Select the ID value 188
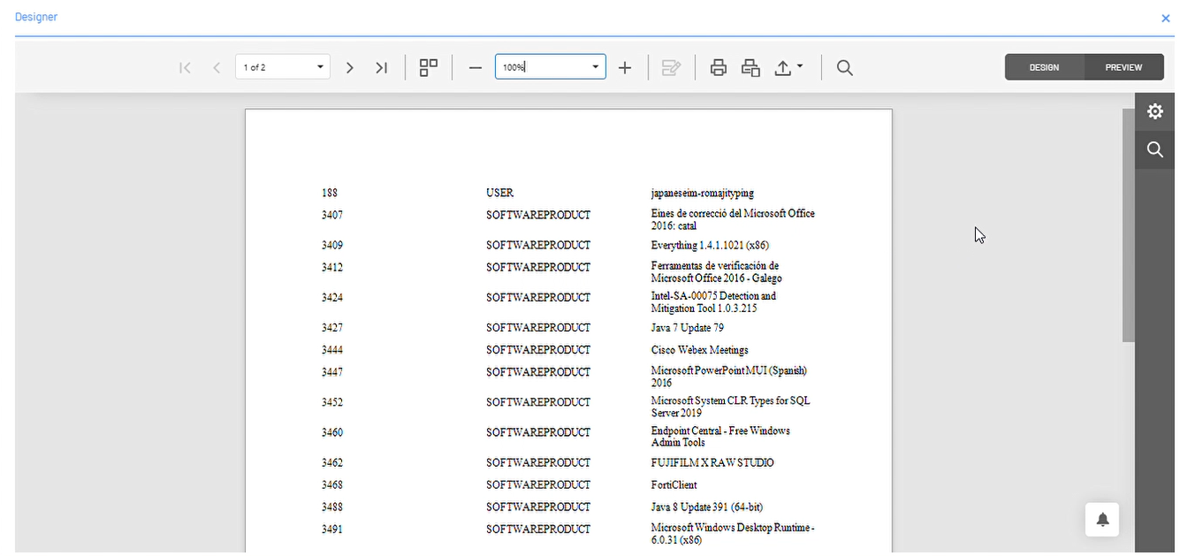The image size is (1180, 556). click(330, 193)
